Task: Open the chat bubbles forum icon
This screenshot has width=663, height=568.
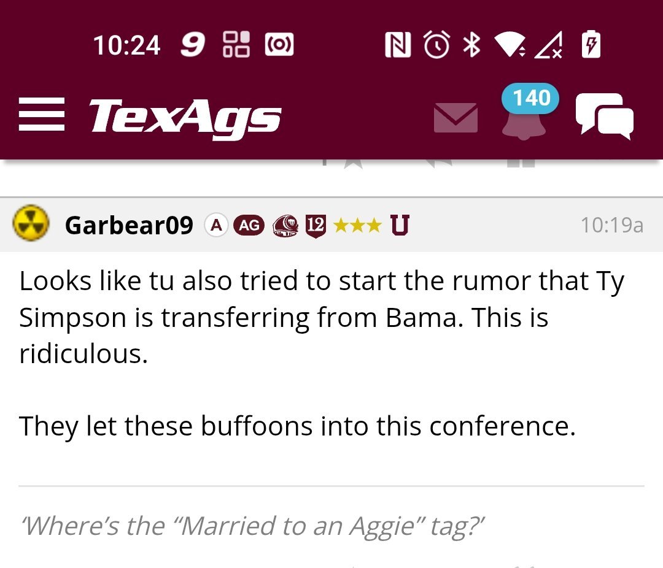Action: (604, 117)
